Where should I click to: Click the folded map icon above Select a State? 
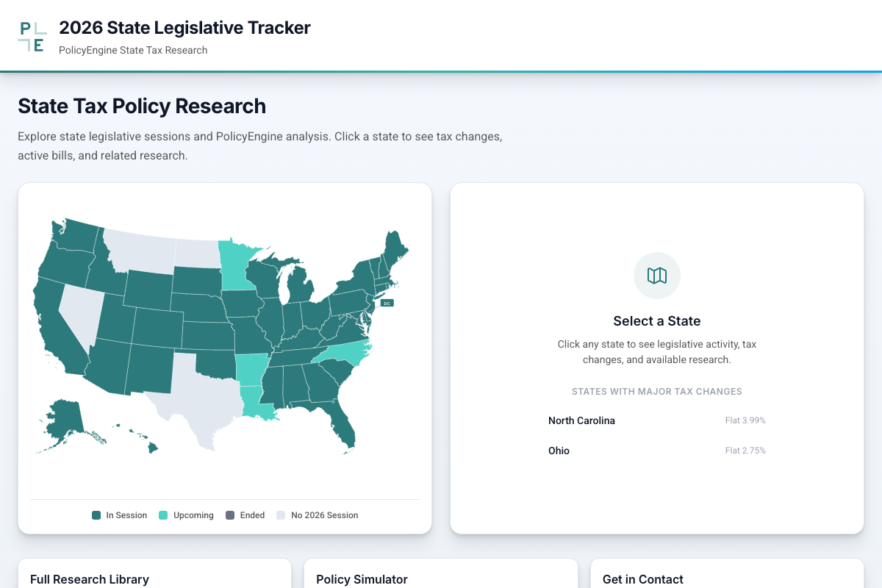click(x=656, y=275)
